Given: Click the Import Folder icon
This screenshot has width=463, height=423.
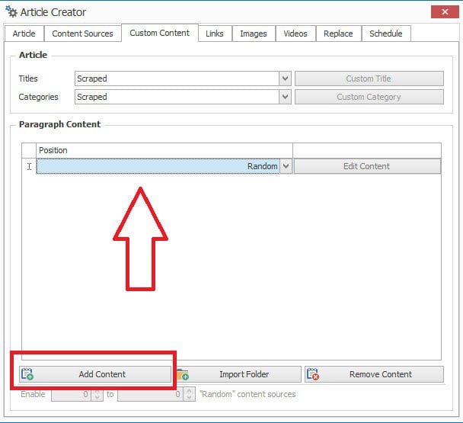Looking at the screenshot, I should [183, 374].
